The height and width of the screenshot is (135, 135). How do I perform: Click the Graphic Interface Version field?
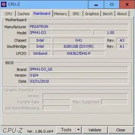[x=85, y=96]
